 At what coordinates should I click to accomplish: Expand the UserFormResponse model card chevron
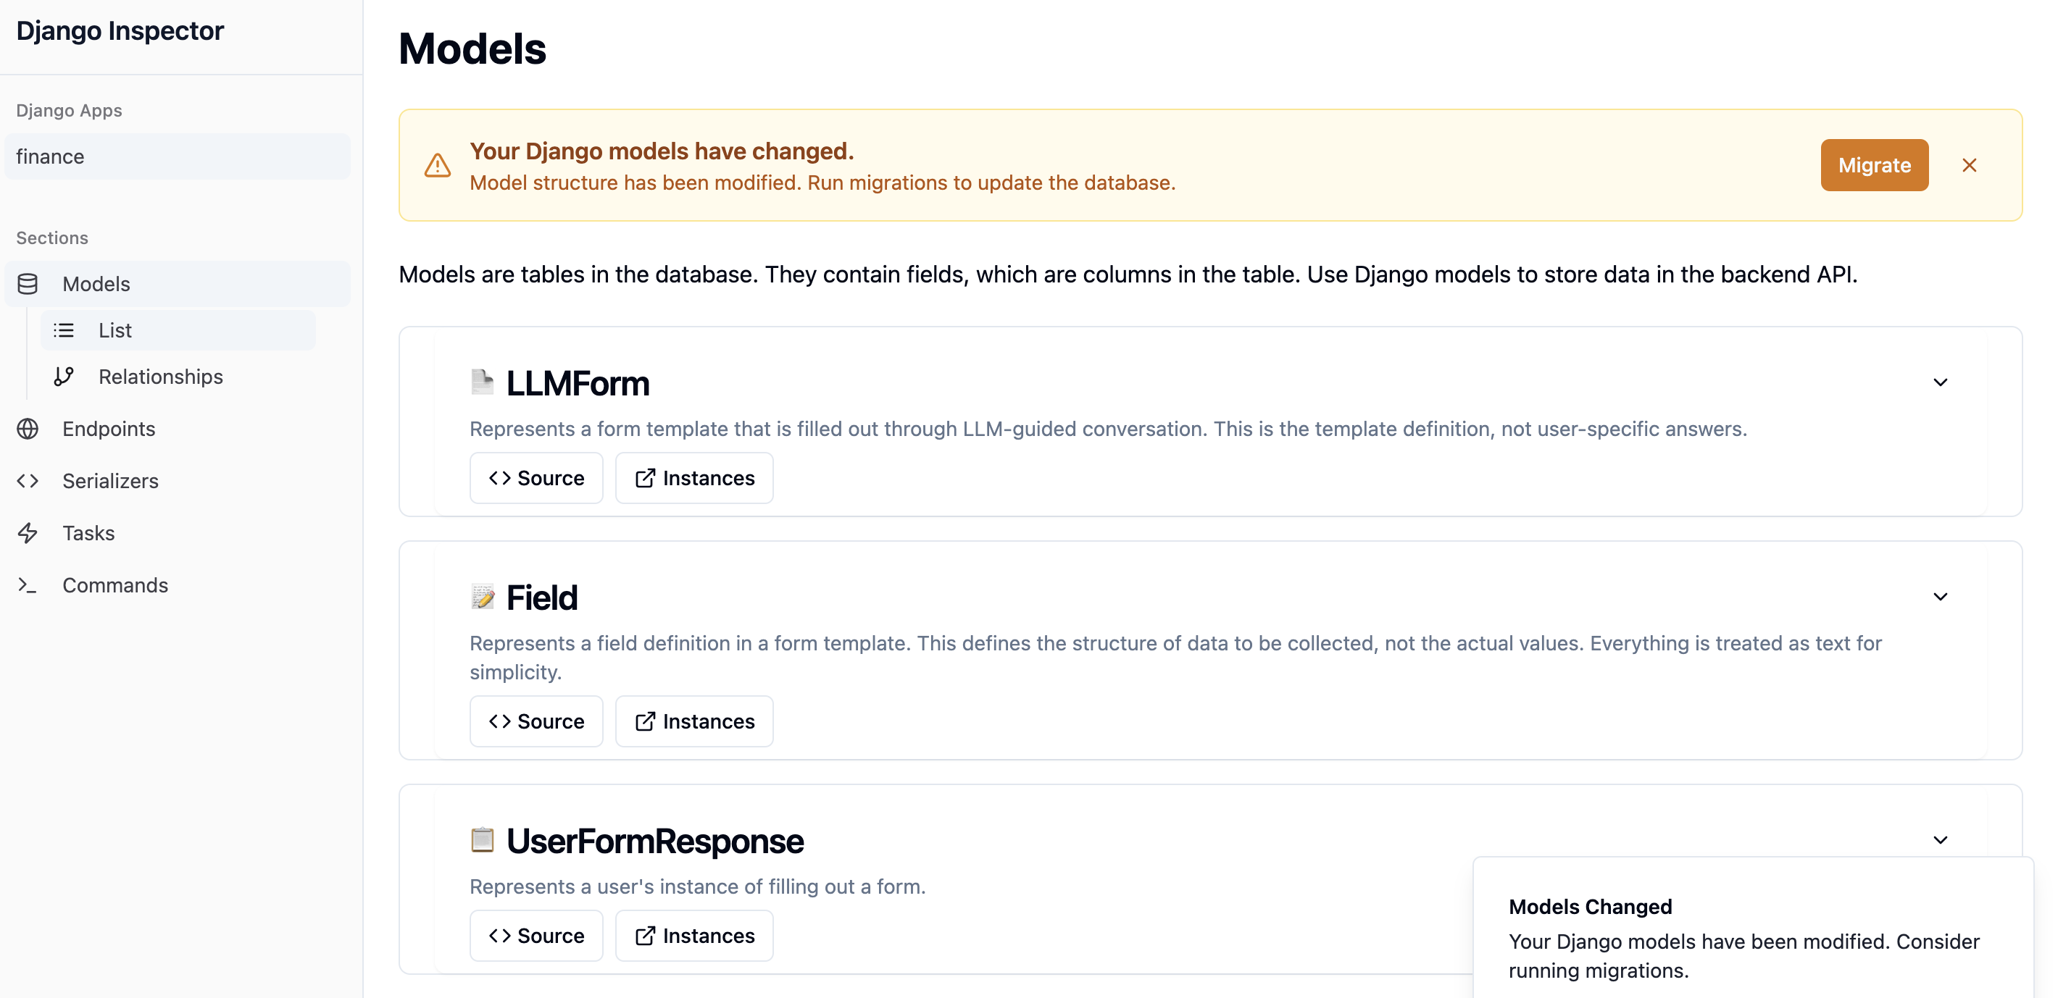click(x=1940, y=840)
